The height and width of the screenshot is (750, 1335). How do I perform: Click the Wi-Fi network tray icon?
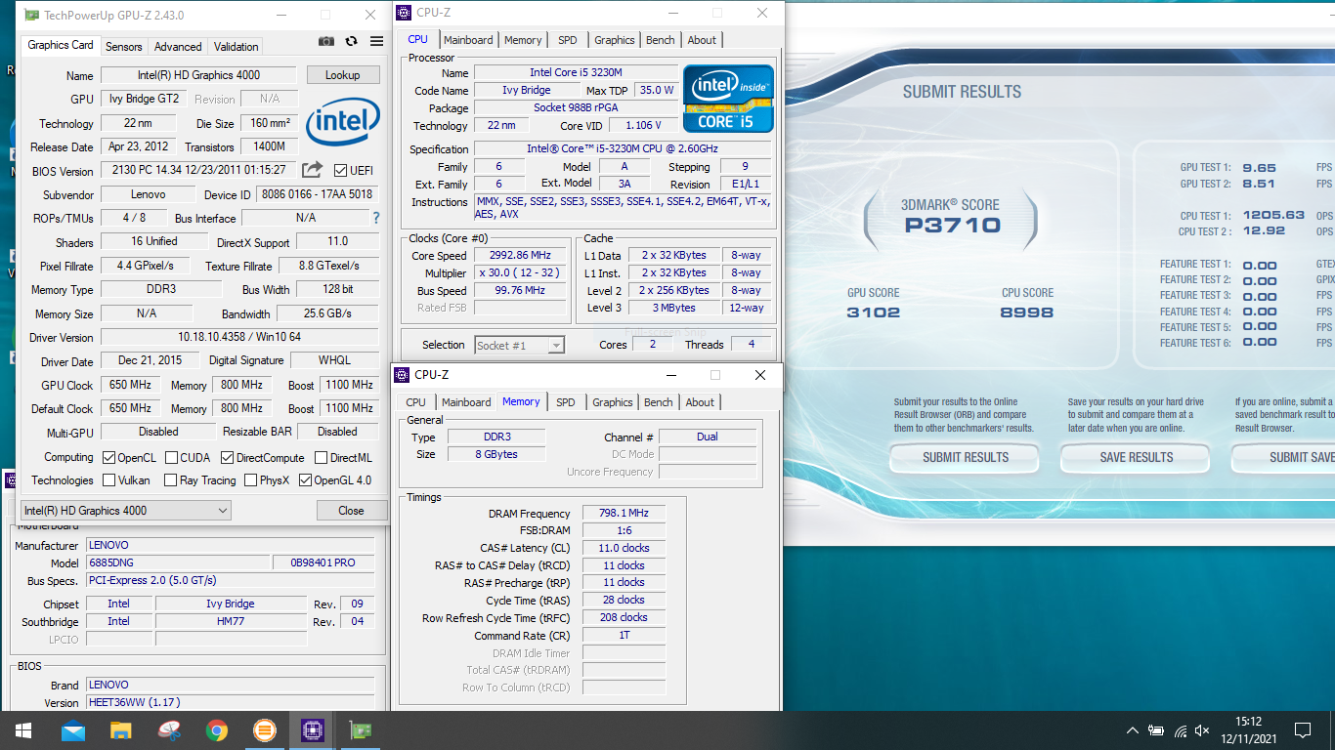point(1181,730)
